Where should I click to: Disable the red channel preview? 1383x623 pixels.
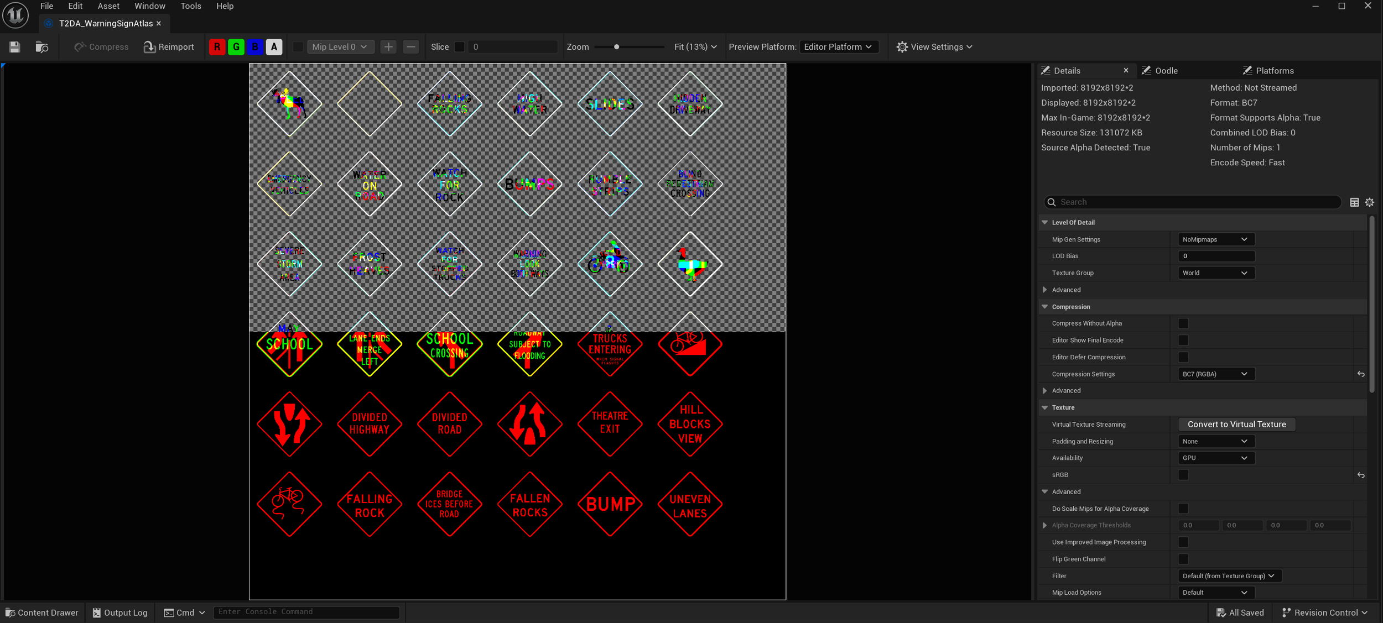(216, 46)
